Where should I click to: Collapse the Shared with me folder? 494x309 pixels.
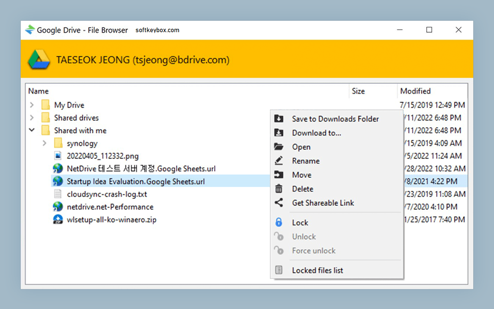[x=32, y=130]
